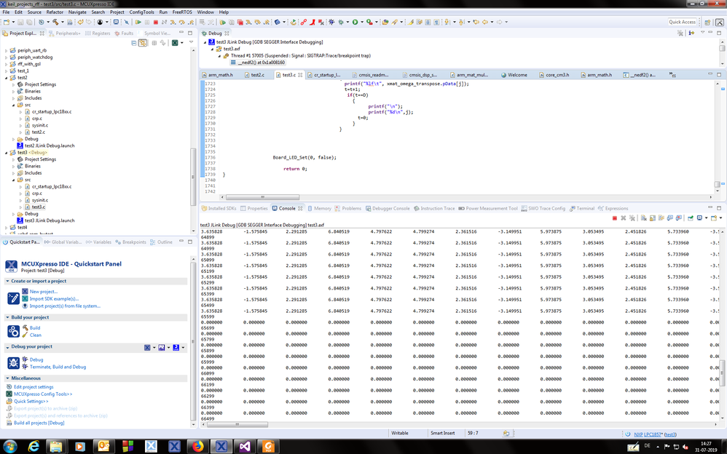This screenshot has height=454, width=727.
Task: Click the Disconnect icon in main toolbar
Action: (164, 22)
